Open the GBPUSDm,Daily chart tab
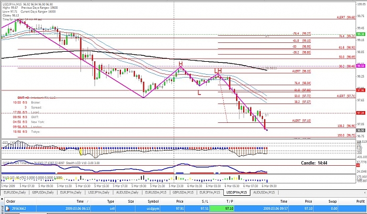Image resolution: width=367 pixels, height=214 pixels. (x=43, y=192)
